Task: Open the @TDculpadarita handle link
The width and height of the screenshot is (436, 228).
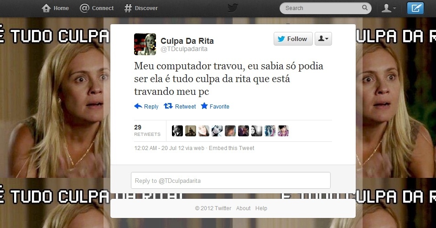Action: coord(184,49)
